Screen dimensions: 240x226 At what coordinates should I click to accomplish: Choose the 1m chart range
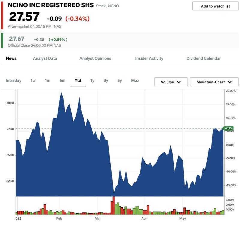pyautogui.click(x=48, y=80)
